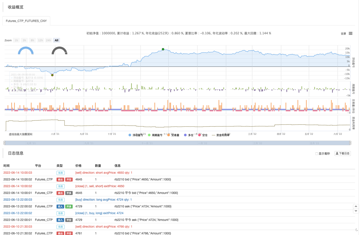Click the green peak marker on curve
Screen dimensions: 363x235
pos(163,49)
